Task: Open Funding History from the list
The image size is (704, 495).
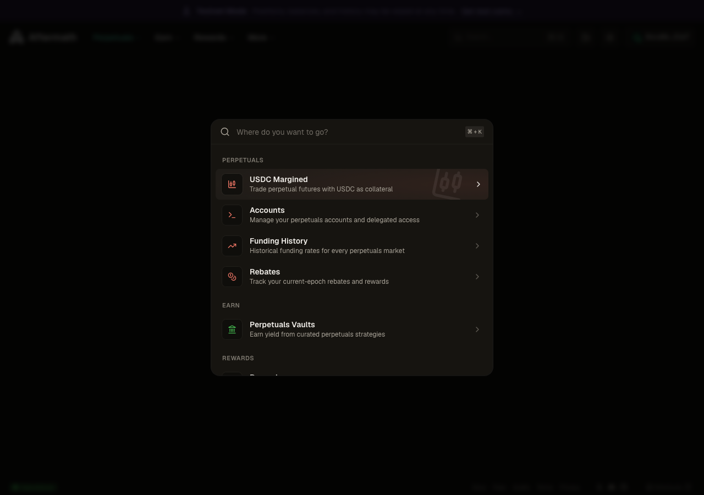Action: pyautogui.click(x=352, y=246)
